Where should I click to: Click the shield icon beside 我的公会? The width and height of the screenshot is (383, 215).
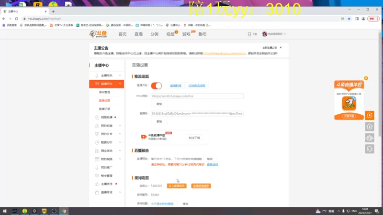tap(97, 134)
